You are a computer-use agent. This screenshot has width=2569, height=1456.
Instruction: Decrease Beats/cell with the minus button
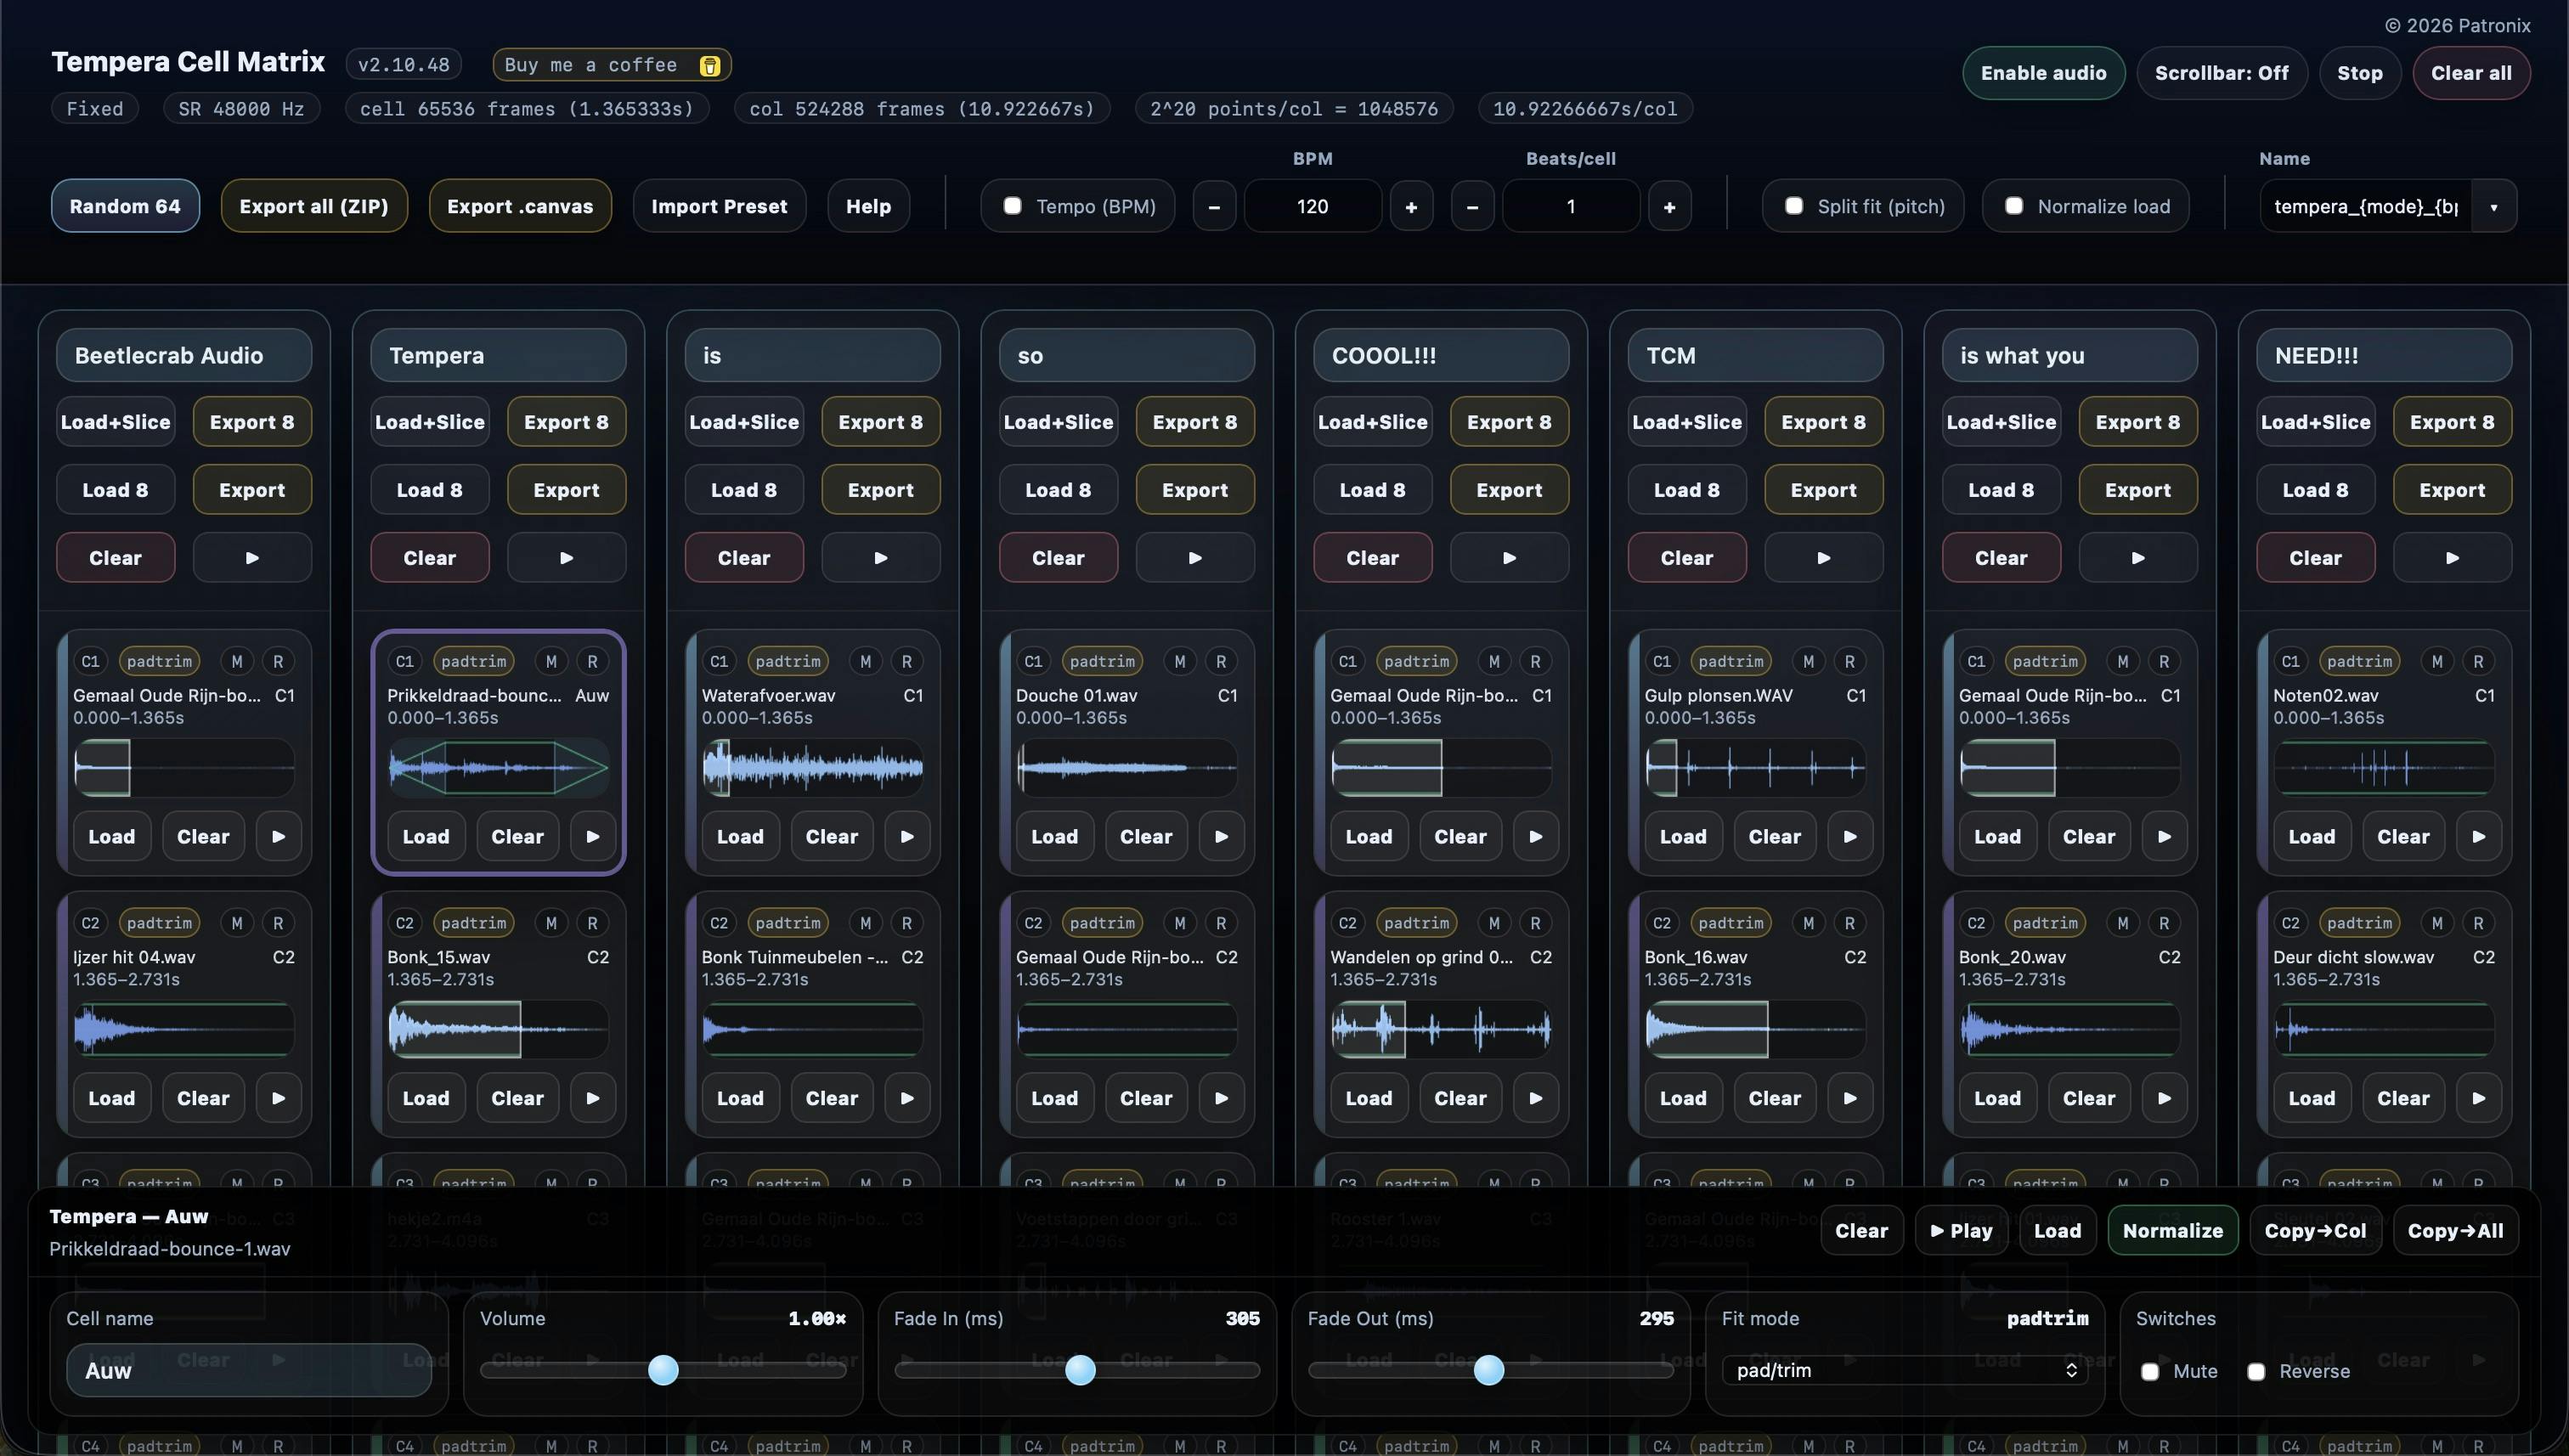1472,207
